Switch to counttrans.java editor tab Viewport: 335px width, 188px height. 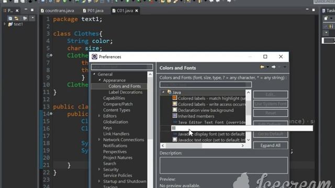tap(57, 10)
